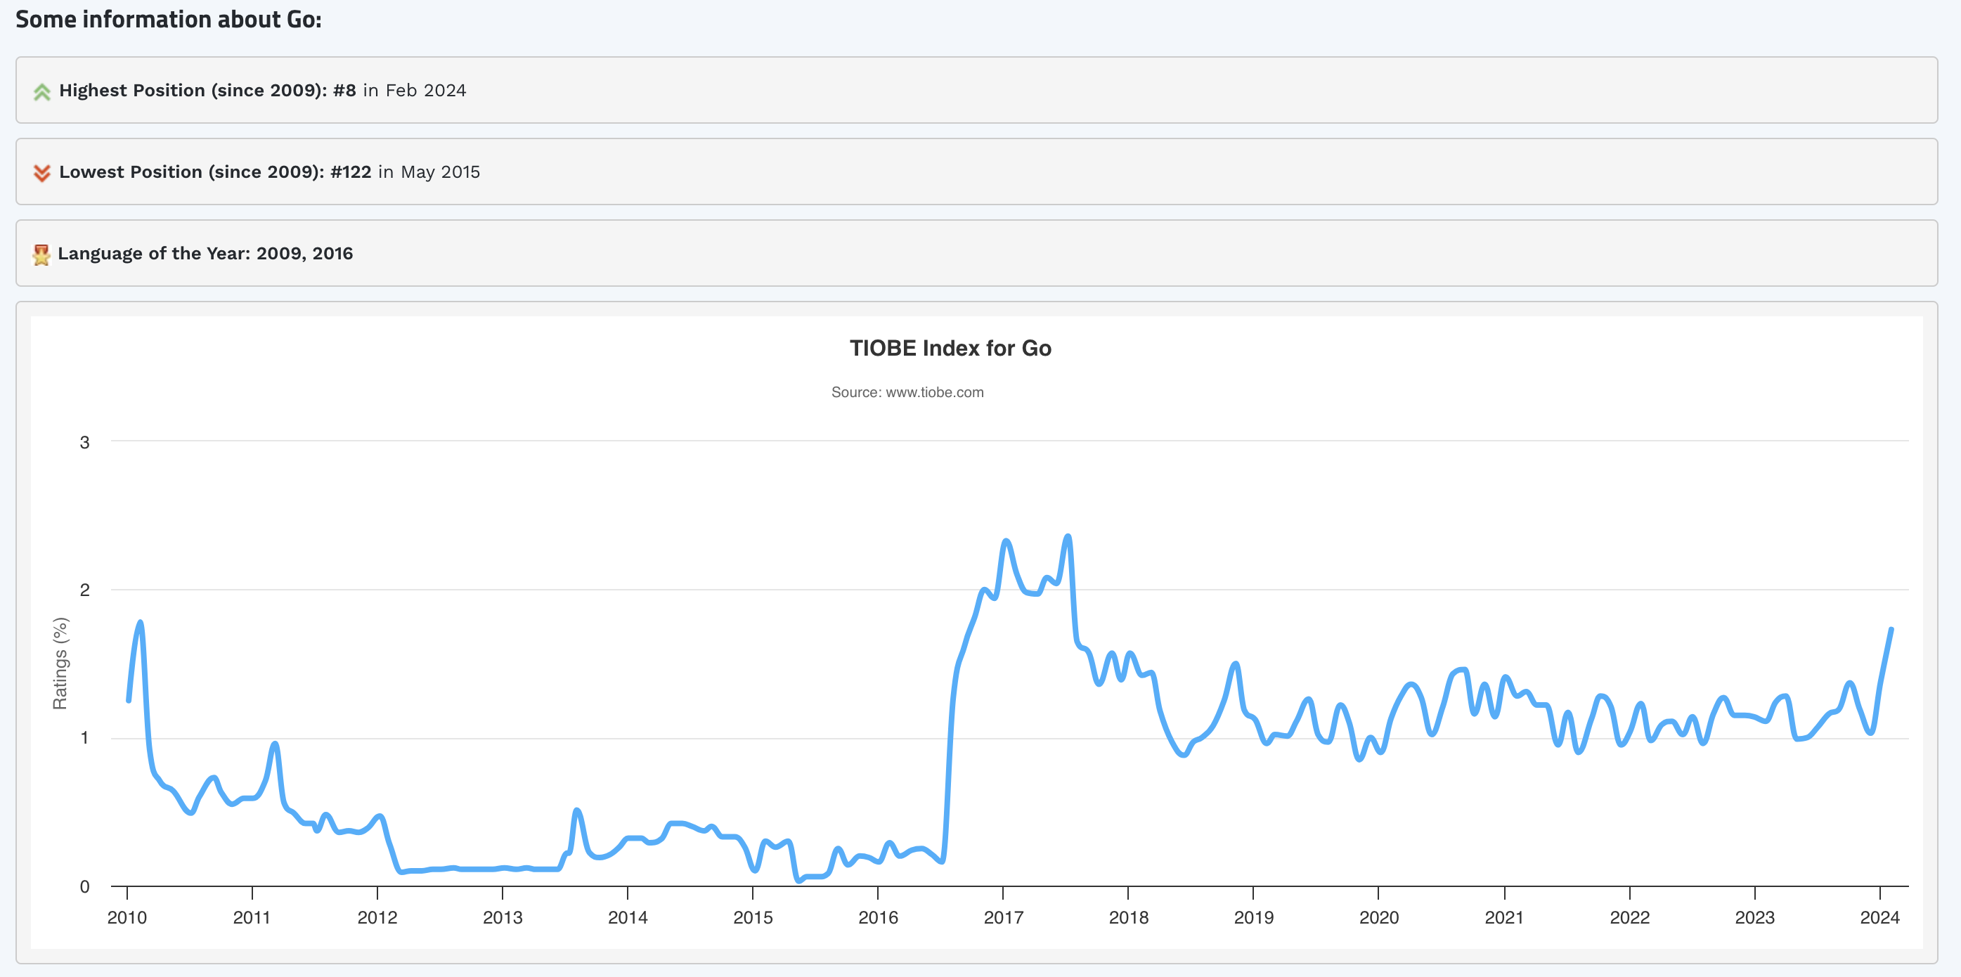The height and width of the screenshot is (977, 1961).
Task: Click the highest peak of the line mid-2017
Action: point(1067,537)
